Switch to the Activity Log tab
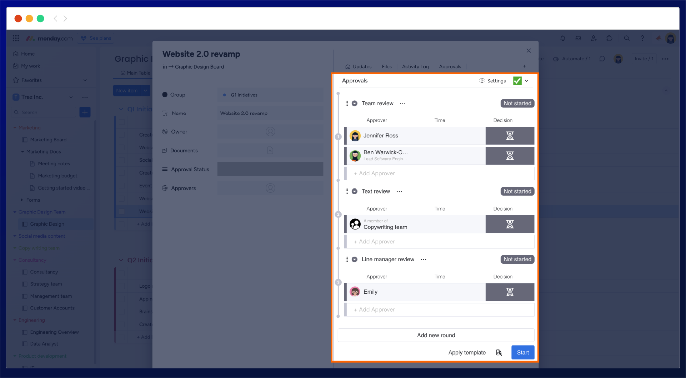Image resolution: width=686 pixels, height=378 pixels. pos(415,67)
